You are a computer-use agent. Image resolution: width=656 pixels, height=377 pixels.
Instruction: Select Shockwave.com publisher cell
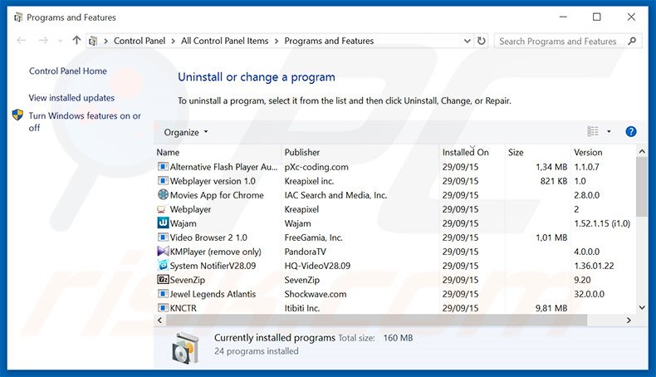pos(316,294)
